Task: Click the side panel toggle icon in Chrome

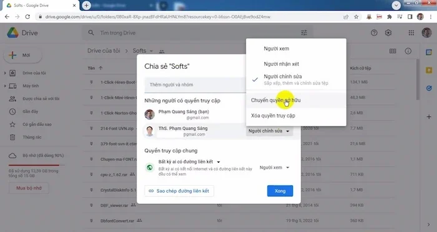Action: [x=410, y=17]
